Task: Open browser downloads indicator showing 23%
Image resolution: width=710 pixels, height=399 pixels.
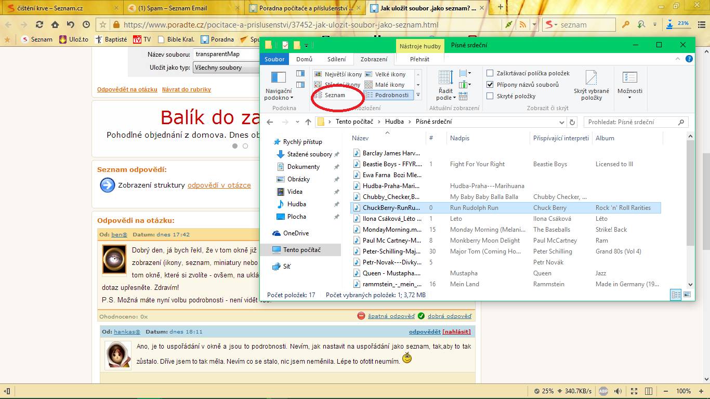Action: point(678,24)
